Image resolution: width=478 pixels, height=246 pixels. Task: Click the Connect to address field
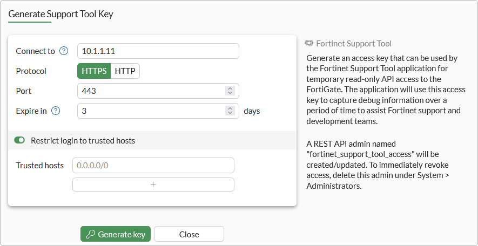(x=158, y=51)
